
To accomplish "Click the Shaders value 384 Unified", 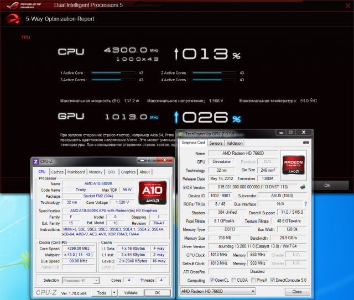I will pyautogui.click(x=227, y=213).
